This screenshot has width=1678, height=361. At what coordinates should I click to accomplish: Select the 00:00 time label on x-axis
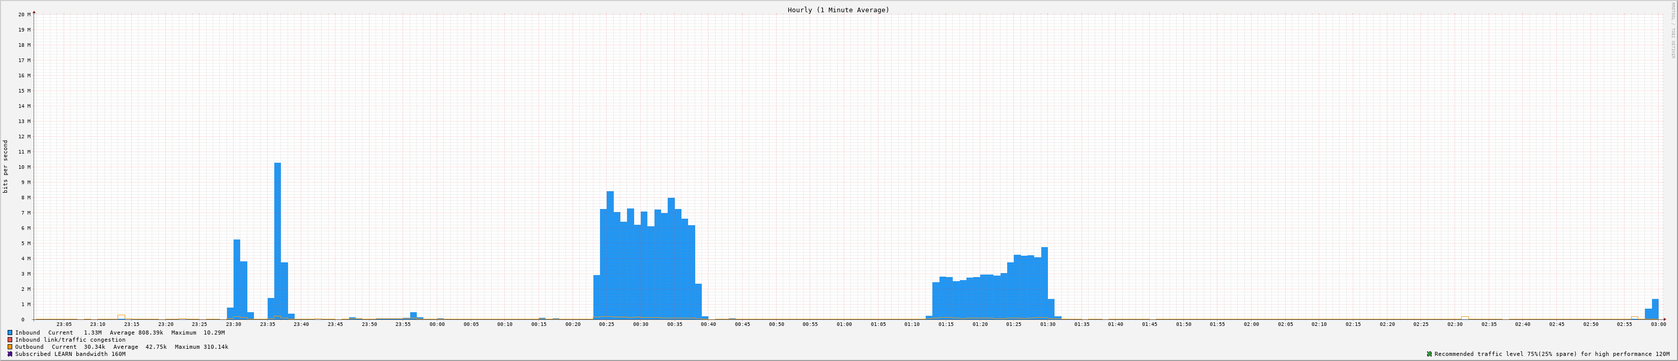tap(437, 324)
